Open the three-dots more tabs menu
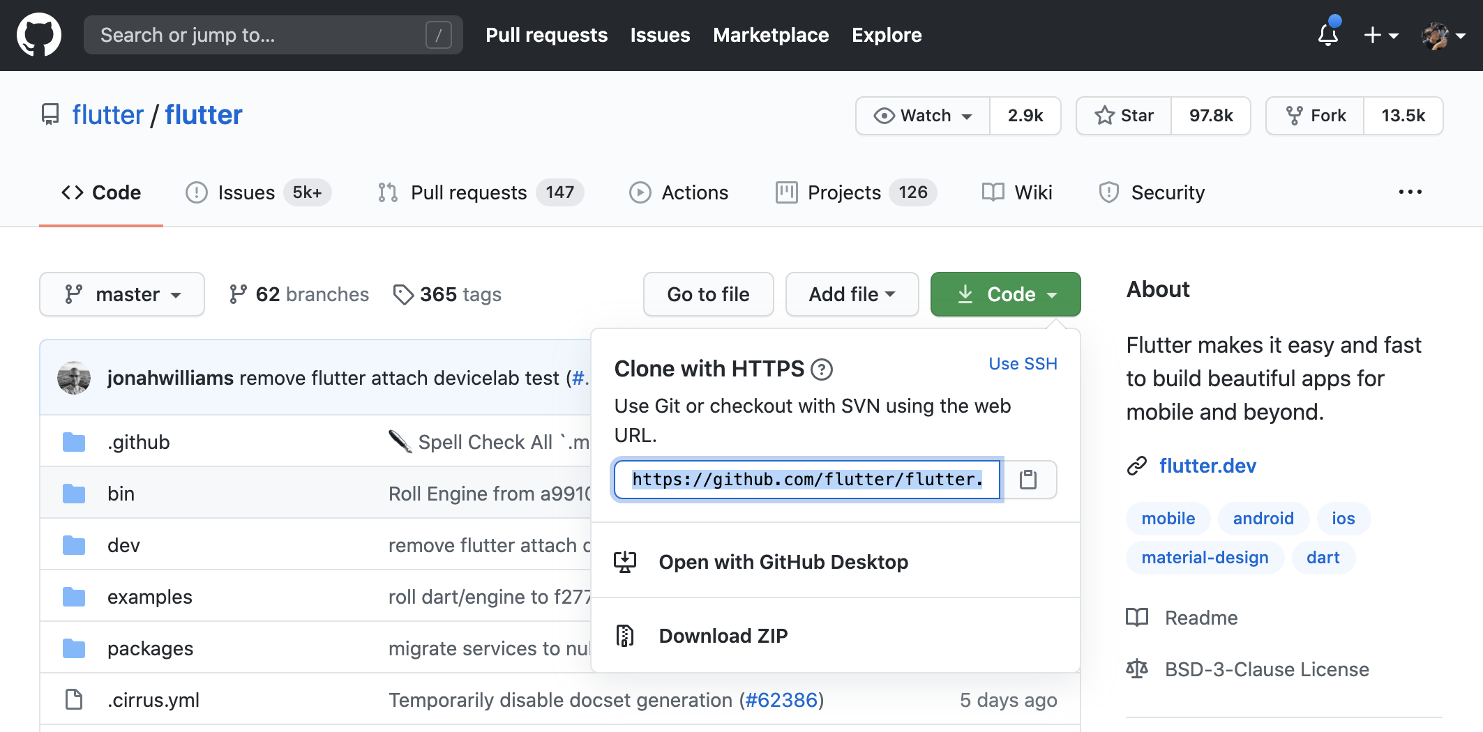The height and width of the screenshot is (732, 1483). click(x=1410, y=192)
